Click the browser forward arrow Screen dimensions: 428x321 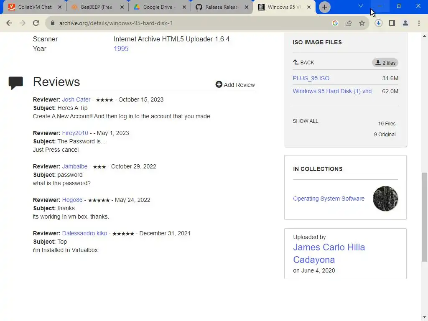23,23
